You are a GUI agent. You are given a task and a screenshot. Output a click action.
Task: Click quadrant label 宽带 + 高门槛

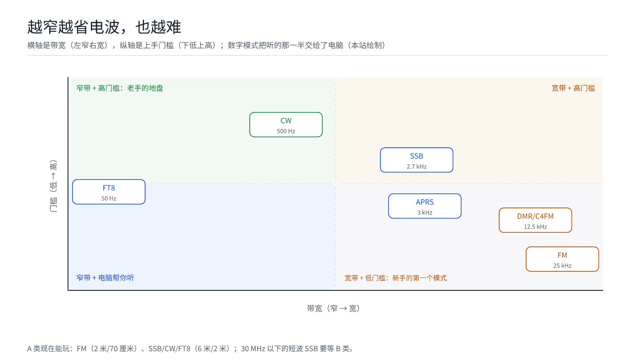[573, 88]
